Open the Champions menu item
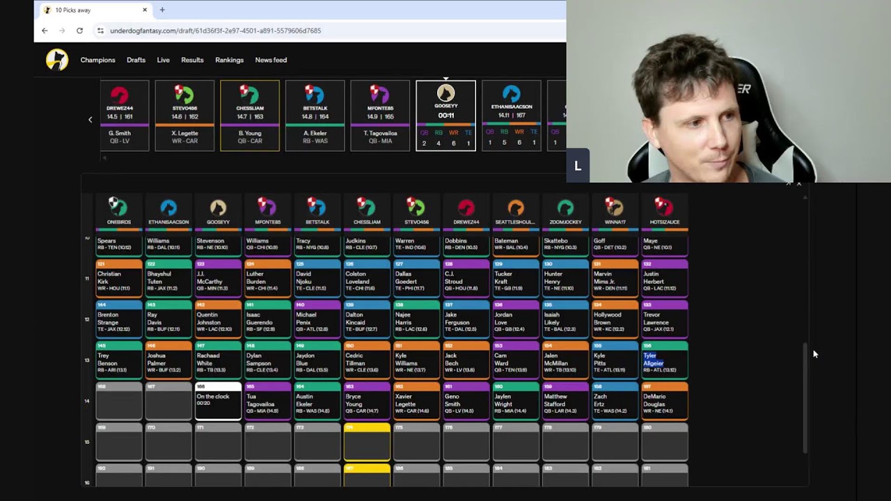Viewport: 891px width, 501px height. tap(97, 60)
